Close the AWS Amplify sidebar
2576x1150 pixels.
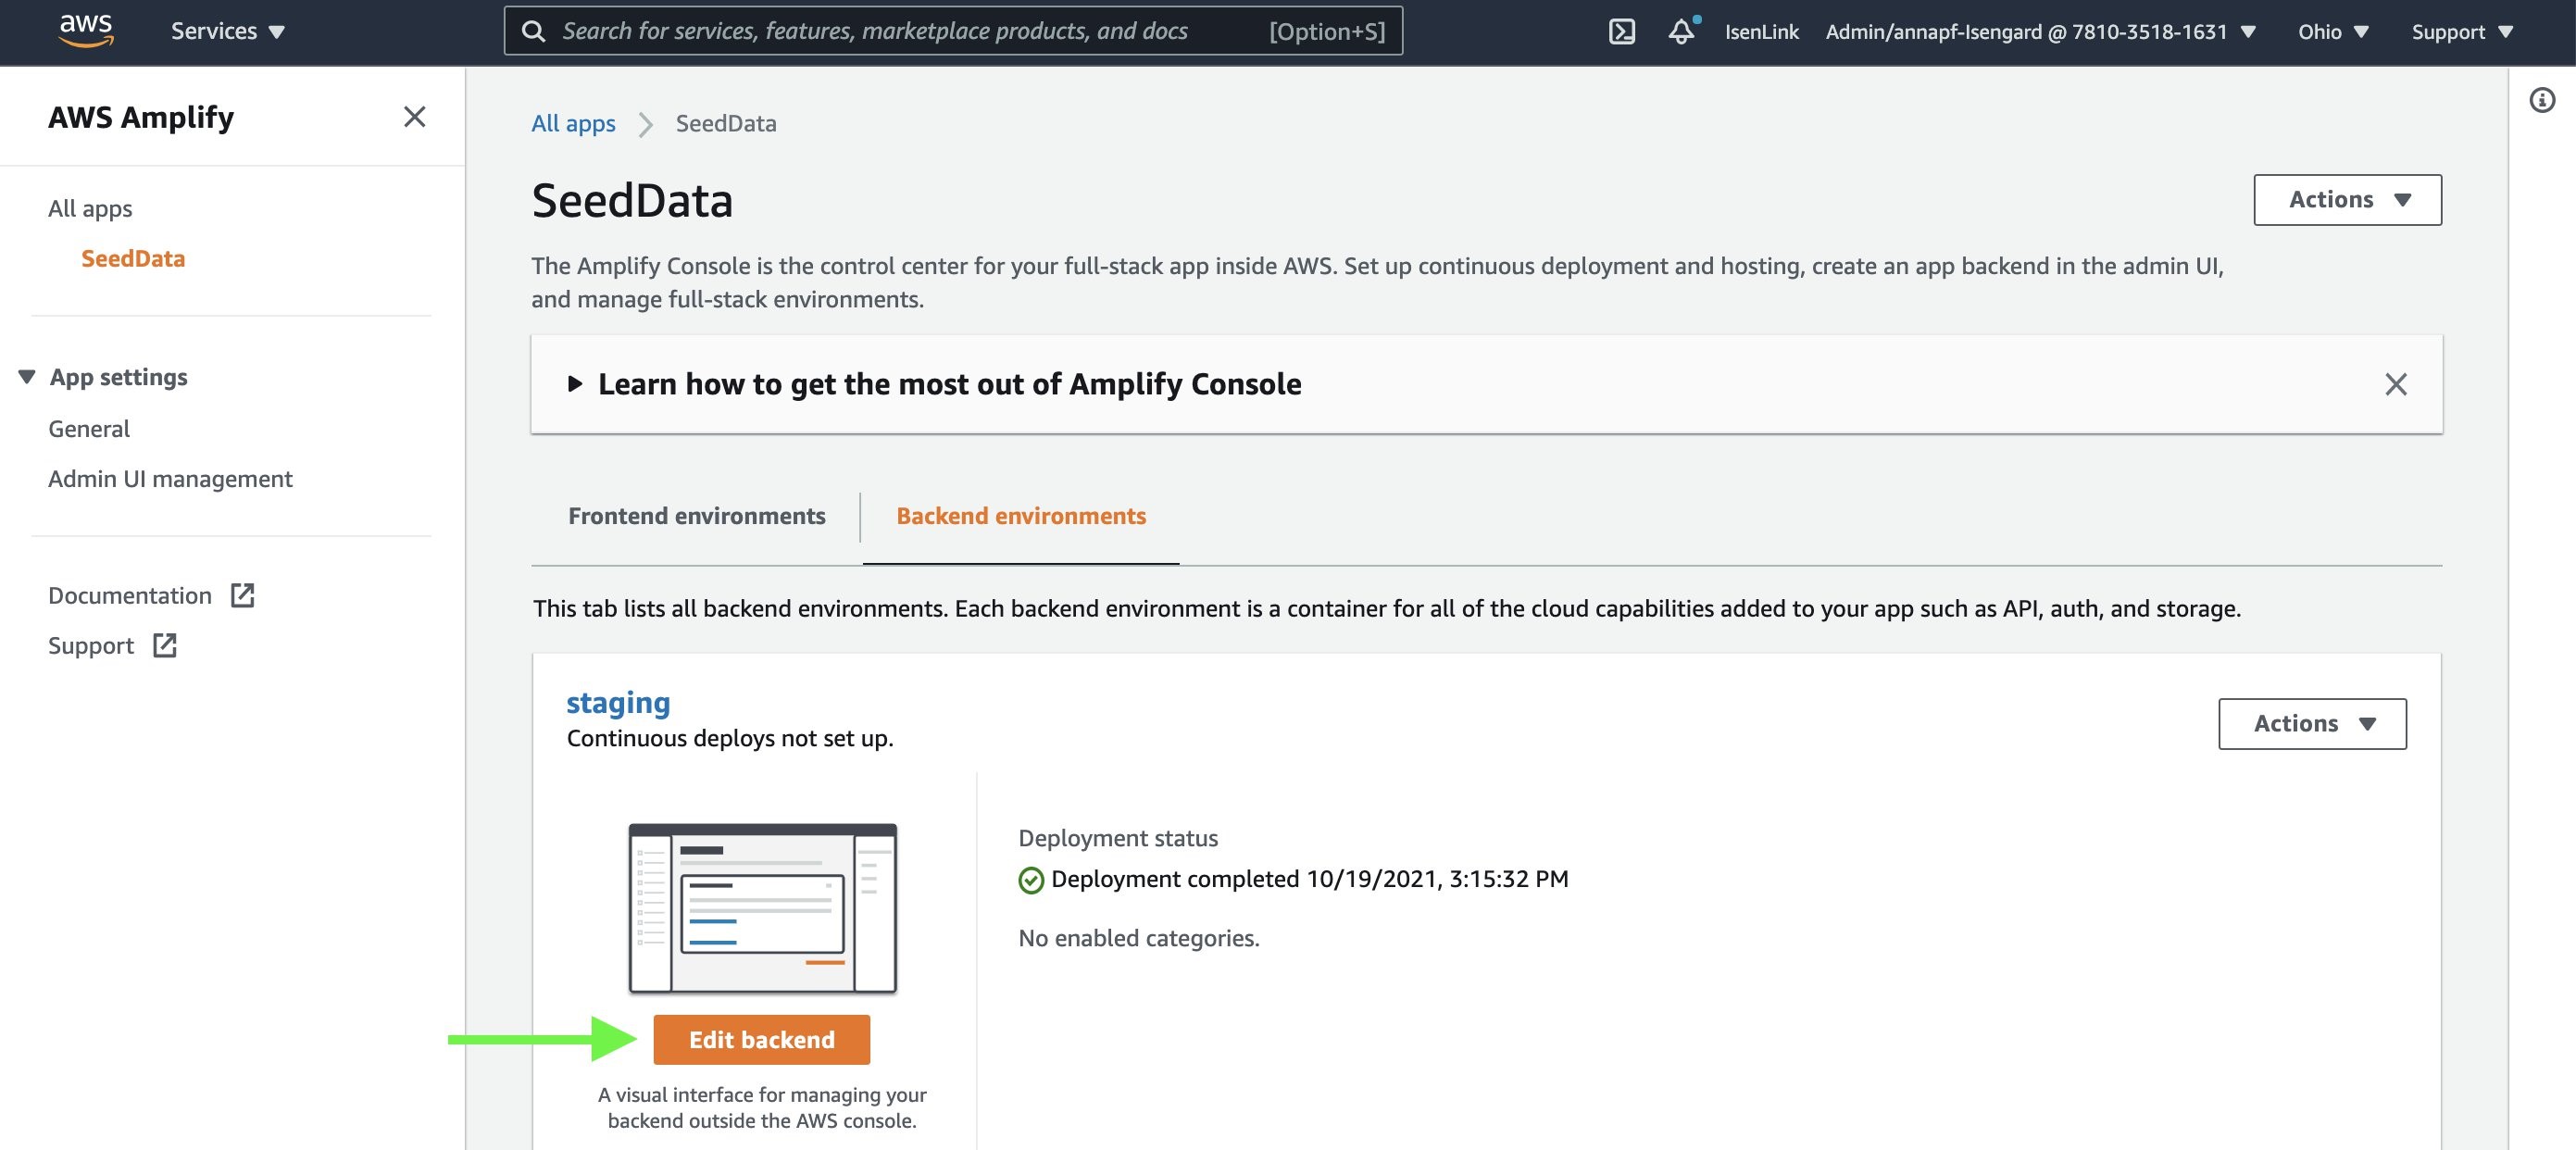tap(414, 117)
